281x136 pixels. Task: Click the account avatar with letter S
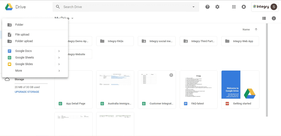click(274, 7)
